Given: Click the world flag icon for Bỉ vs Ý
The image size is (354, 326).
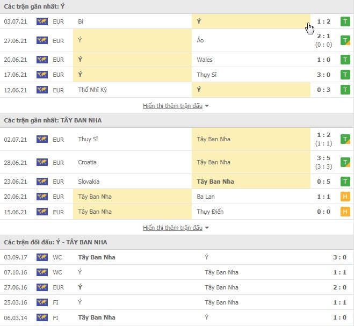Looking at the screenshot, I should point(42,21).
